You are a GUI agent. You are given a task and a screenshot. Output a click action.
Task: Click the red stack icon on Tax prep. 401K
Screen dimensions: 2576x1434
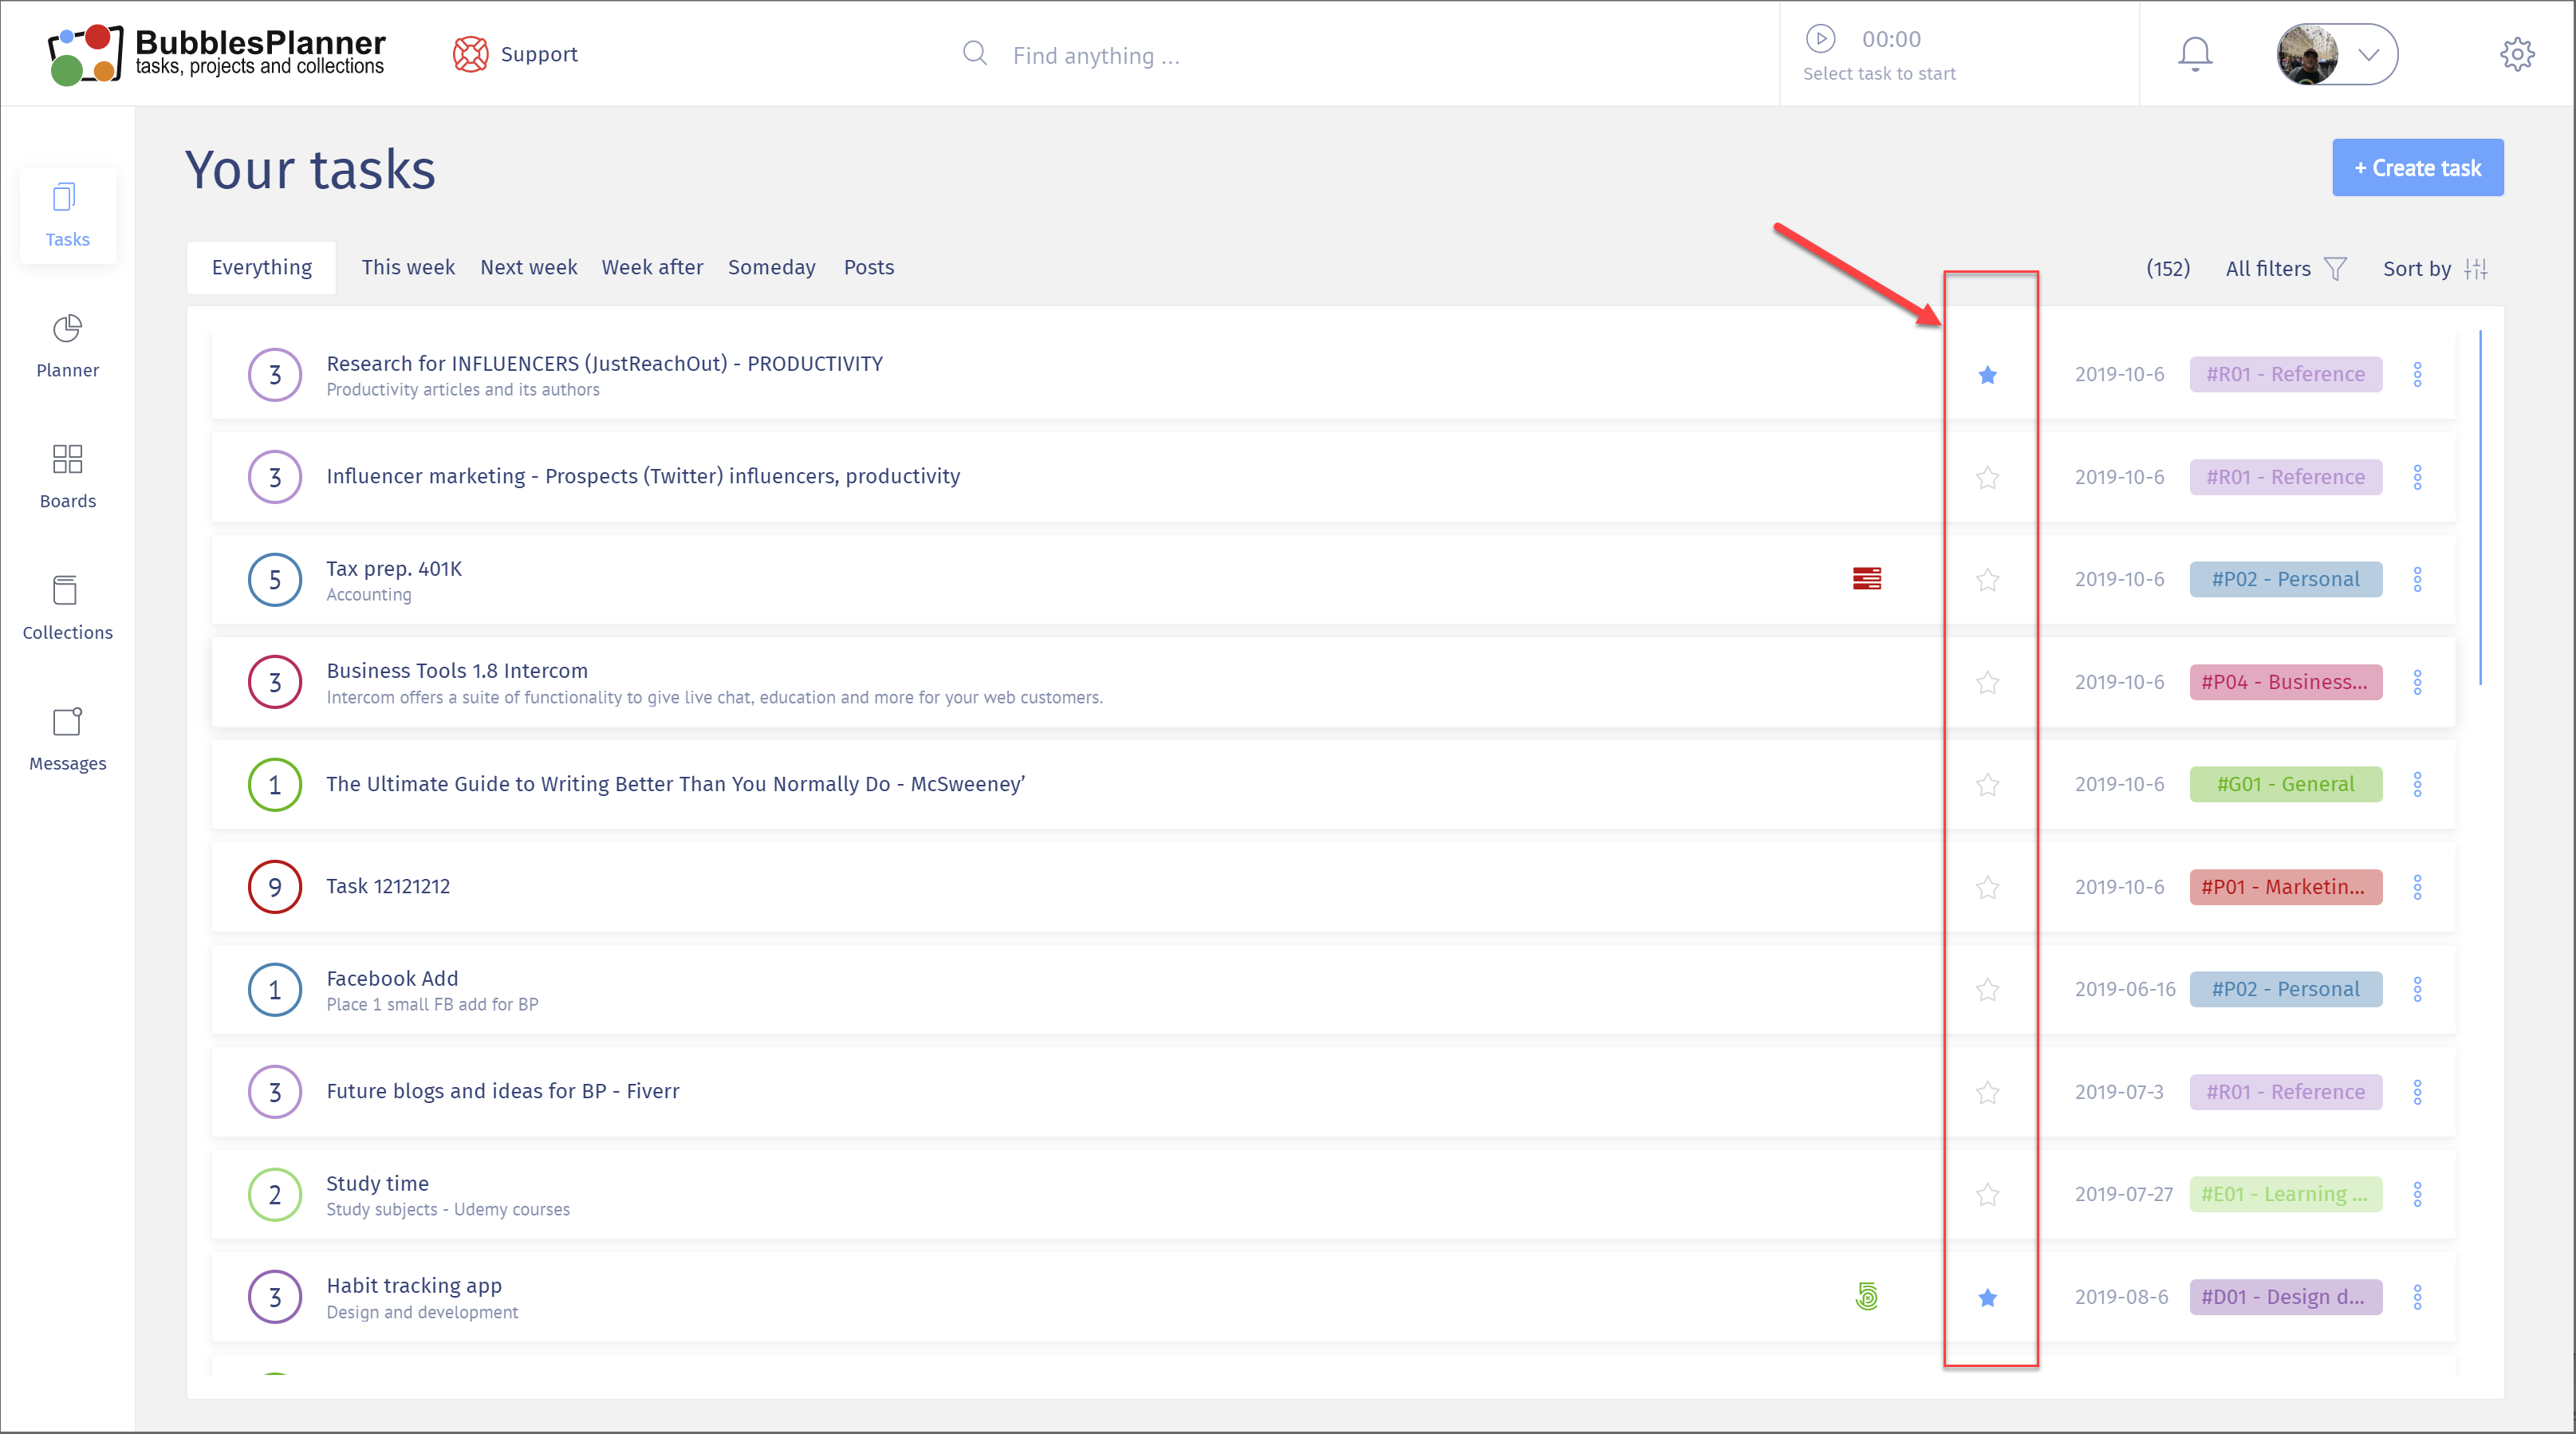click(1866, 579)
